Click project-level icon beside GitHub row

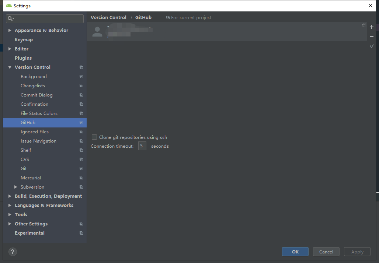81,122
